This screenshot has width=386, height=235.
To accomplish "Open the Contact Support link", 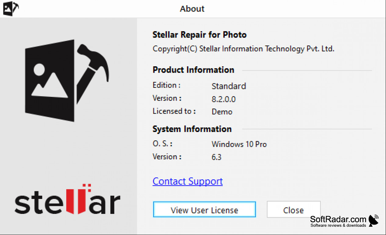I will (188, 181).
